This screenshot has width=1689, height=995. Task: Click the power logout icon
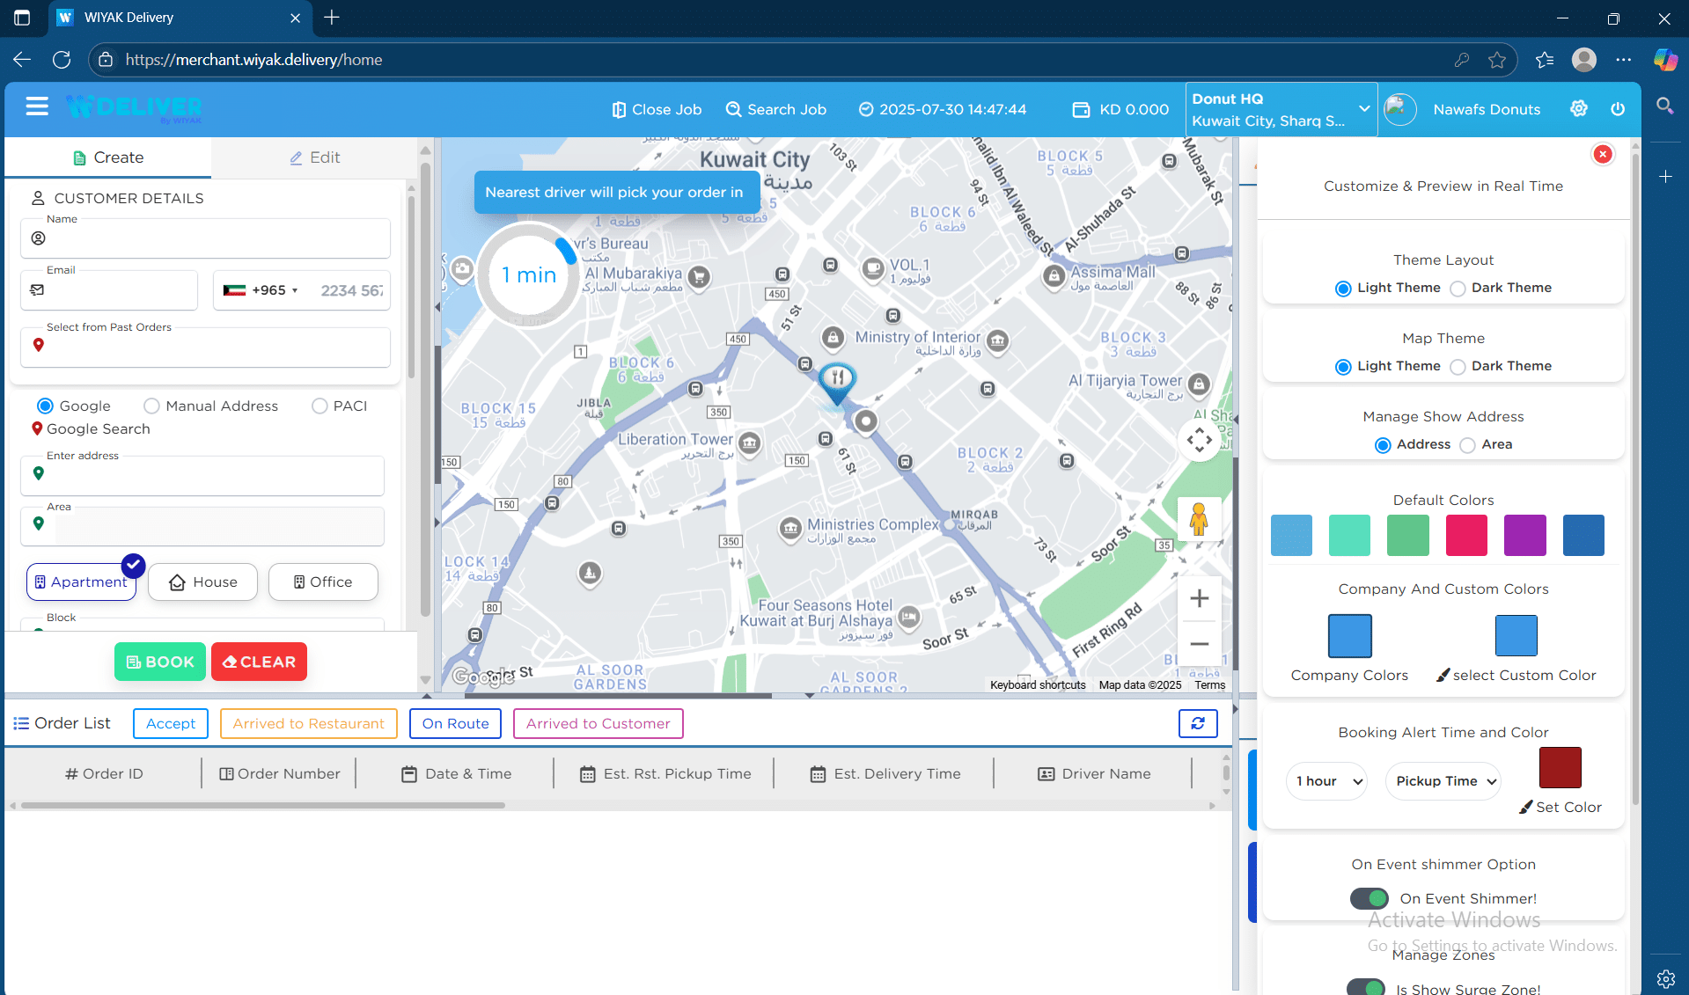tap(1618, 109)
